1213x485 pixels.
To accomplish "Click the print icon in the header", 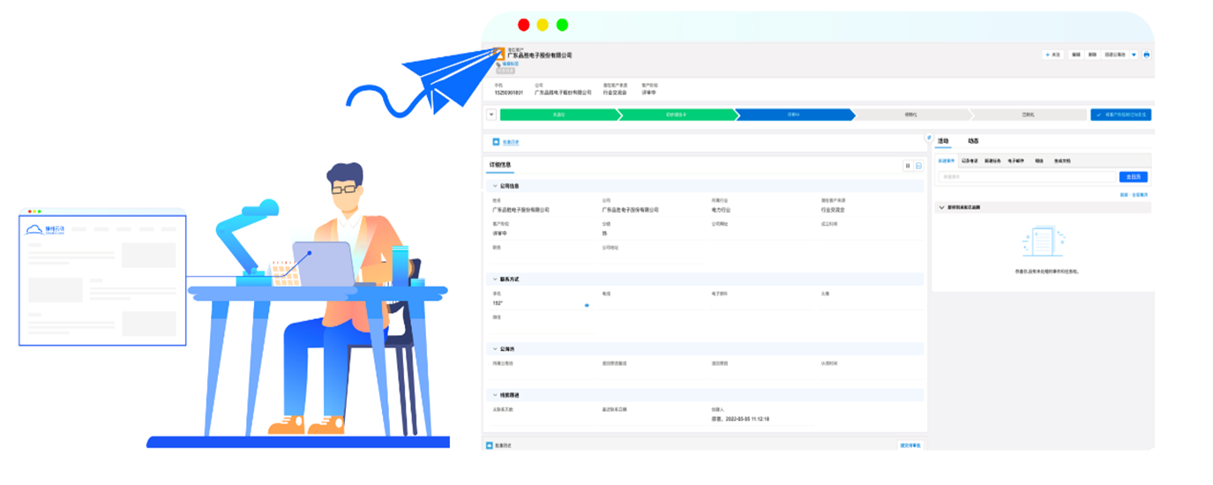I will click(1146, 55).
